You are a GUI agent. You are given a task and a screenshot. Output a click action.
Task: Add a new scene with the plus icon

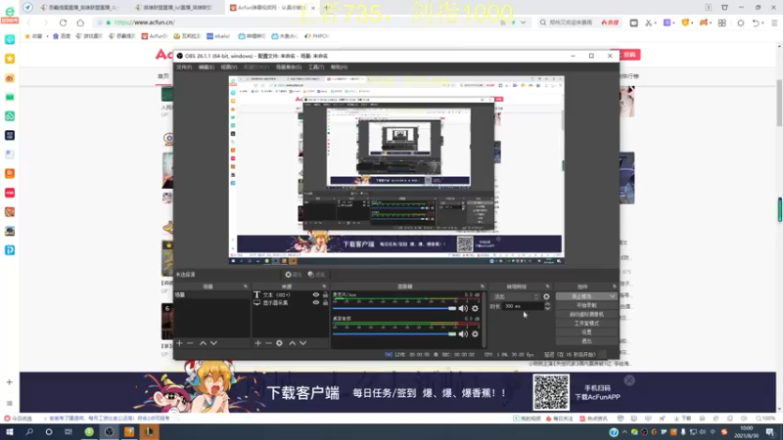click(179, 343)
